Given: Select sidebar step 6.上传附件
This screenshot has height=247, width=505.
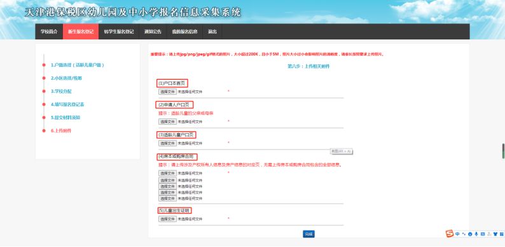Looking at the screenshot, I should [61, 131].
